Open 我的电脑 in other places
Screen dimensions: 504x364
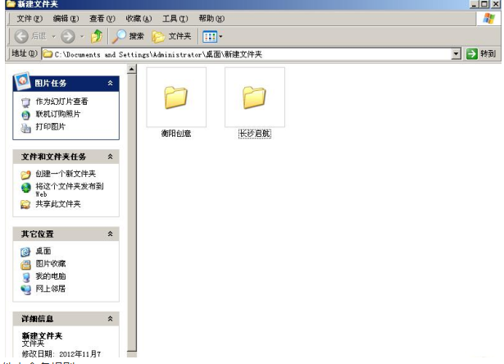pos(51,276)
